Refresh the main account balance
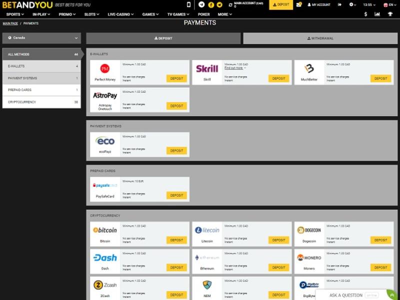 (230, 4)
